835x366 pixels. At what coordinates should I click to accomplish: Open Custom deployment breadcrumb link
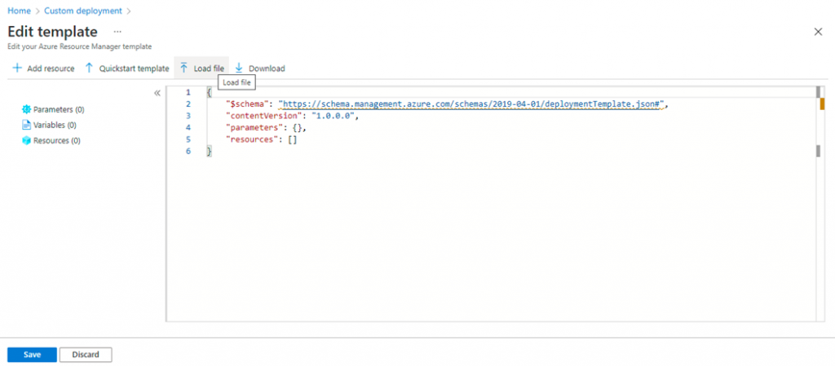click(x=83, y=11)
